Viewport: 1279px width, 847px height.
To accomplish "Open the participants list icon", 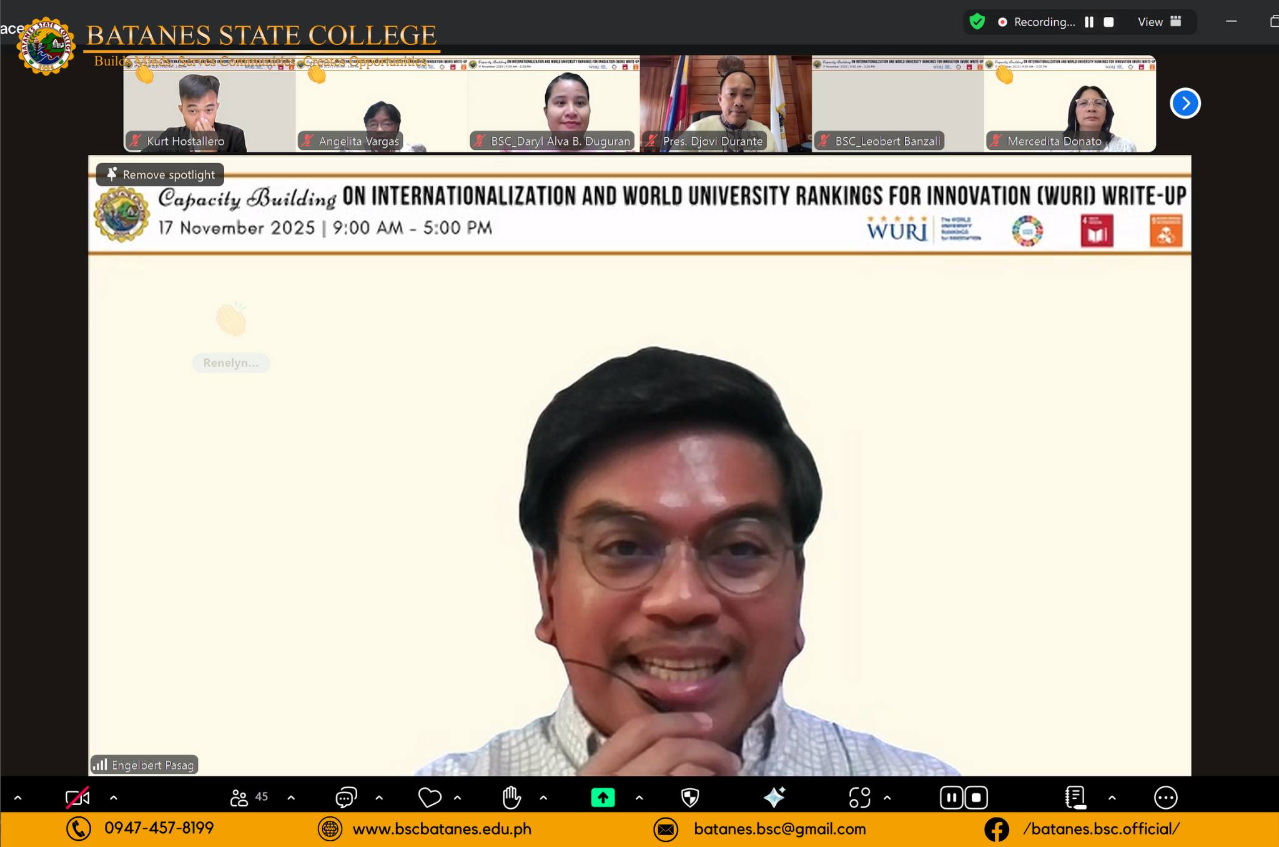I will click(x=239, y=798).
